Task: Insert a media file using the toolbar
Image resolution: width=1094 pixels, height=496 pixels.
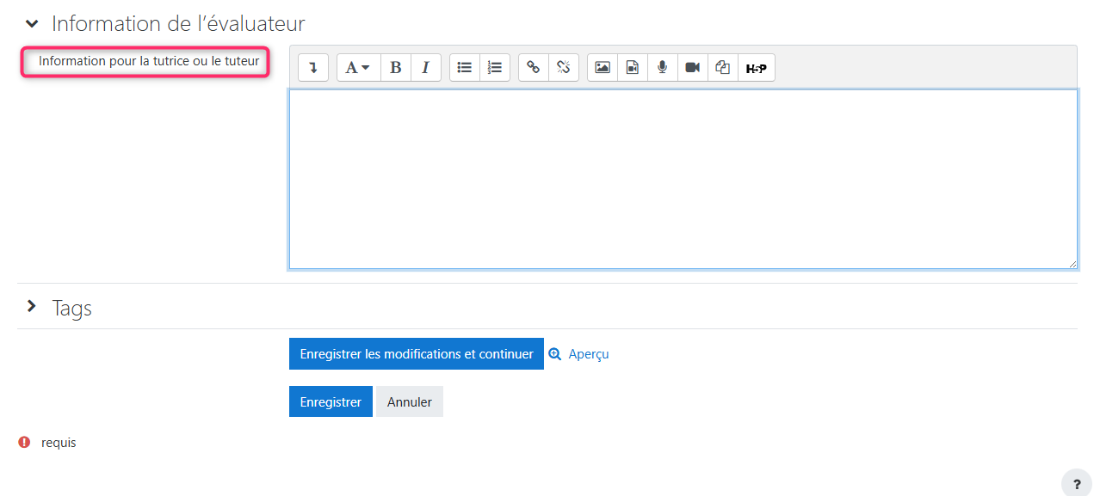Action: [x=633, y=68]
